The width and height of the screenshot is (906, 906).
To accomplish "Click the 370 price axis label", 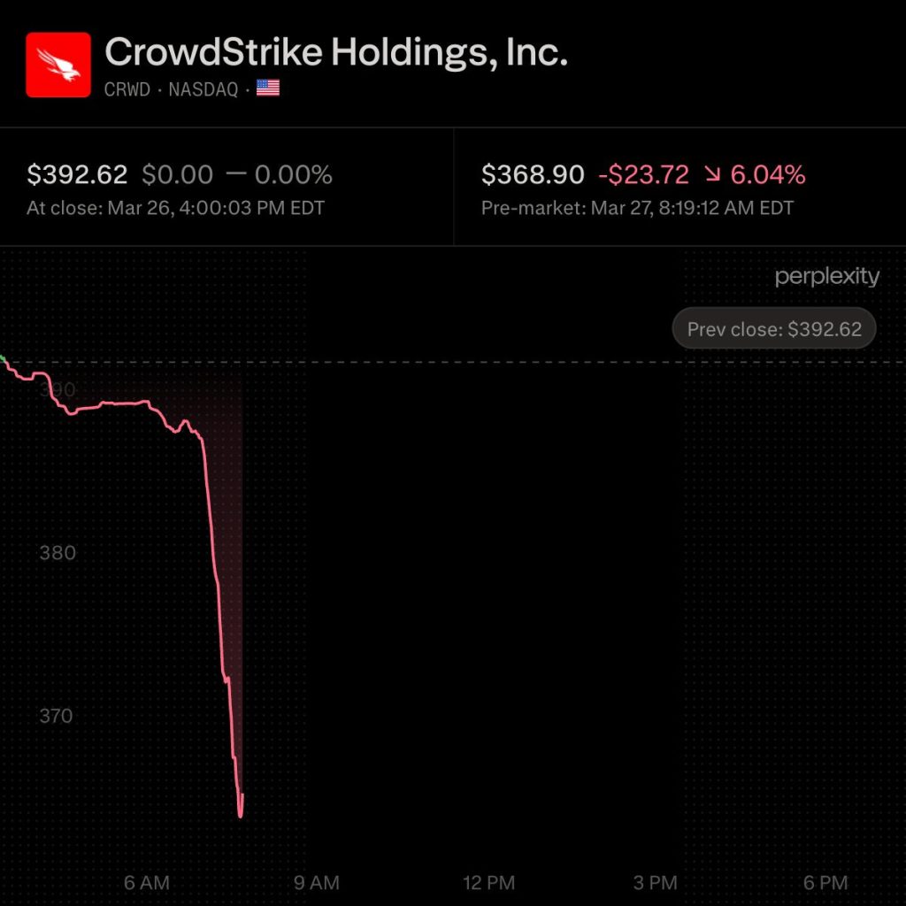I will pos(56,716).
